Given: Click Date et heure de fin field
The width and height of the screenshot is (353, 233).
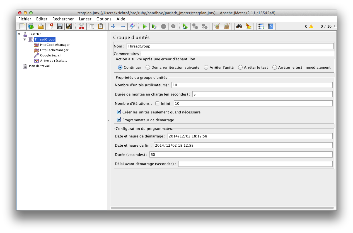Looking at the screenshot, I should [243, 145].
